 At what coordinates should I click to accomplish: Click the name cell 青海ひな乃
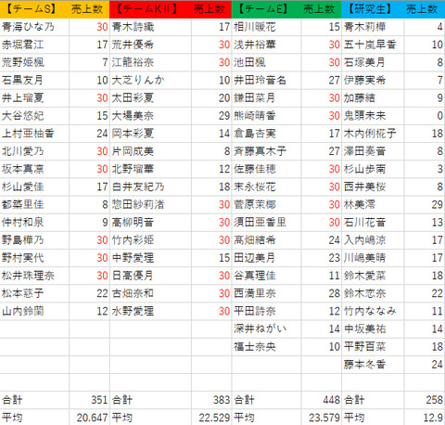tap(34, 27)
